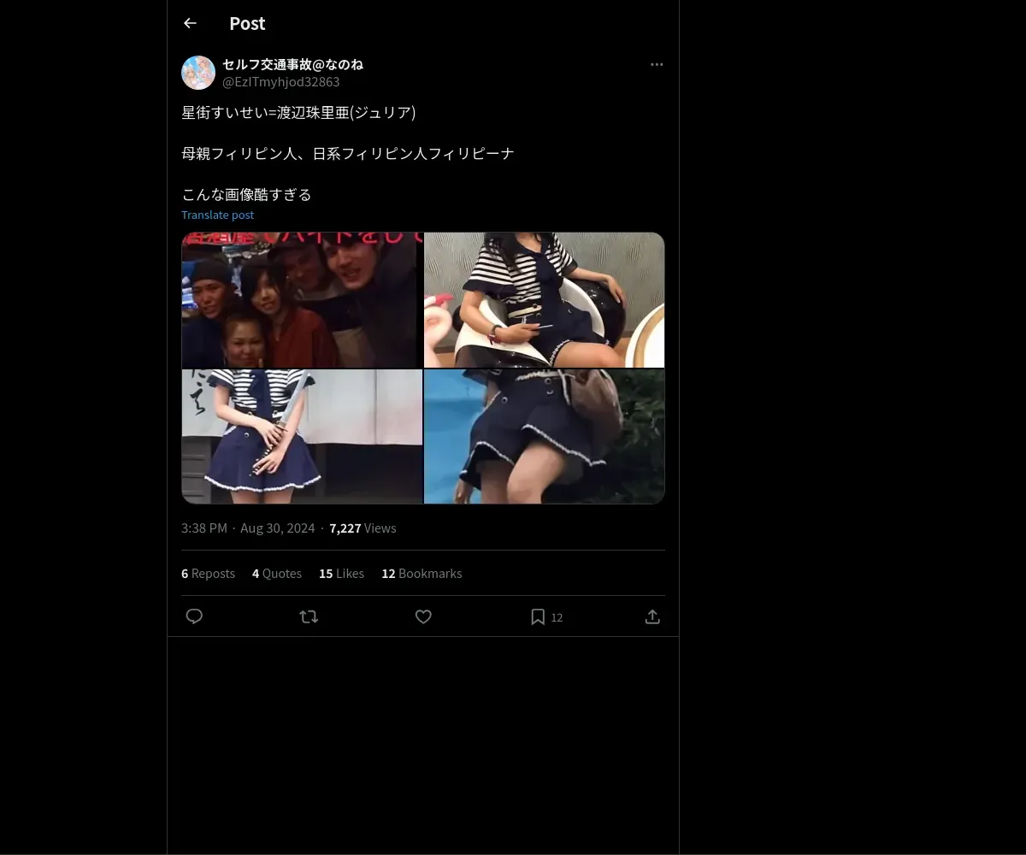The image size is (1026, 855).
Task: View the 6 Reposts list
Action: [x=208, y=573]
